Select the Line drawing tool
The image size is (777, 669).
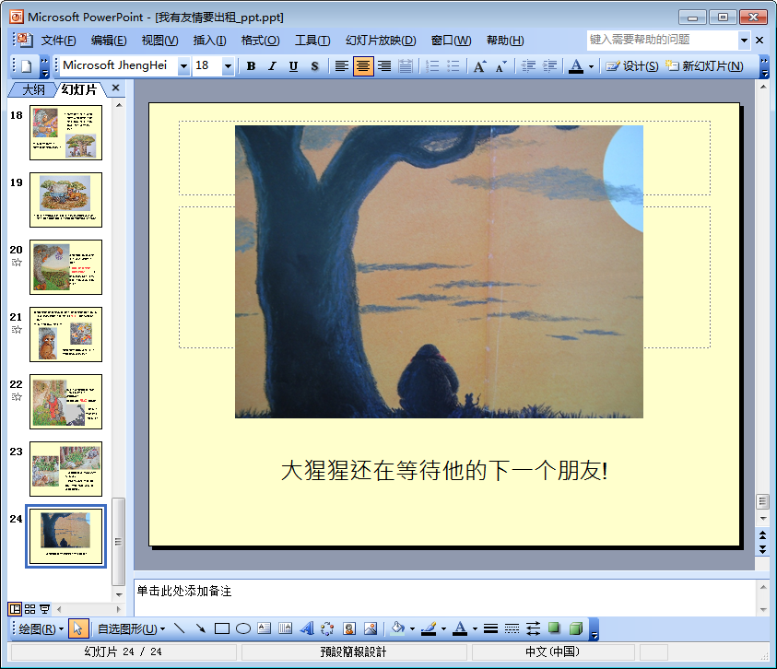tap(180, 628)
